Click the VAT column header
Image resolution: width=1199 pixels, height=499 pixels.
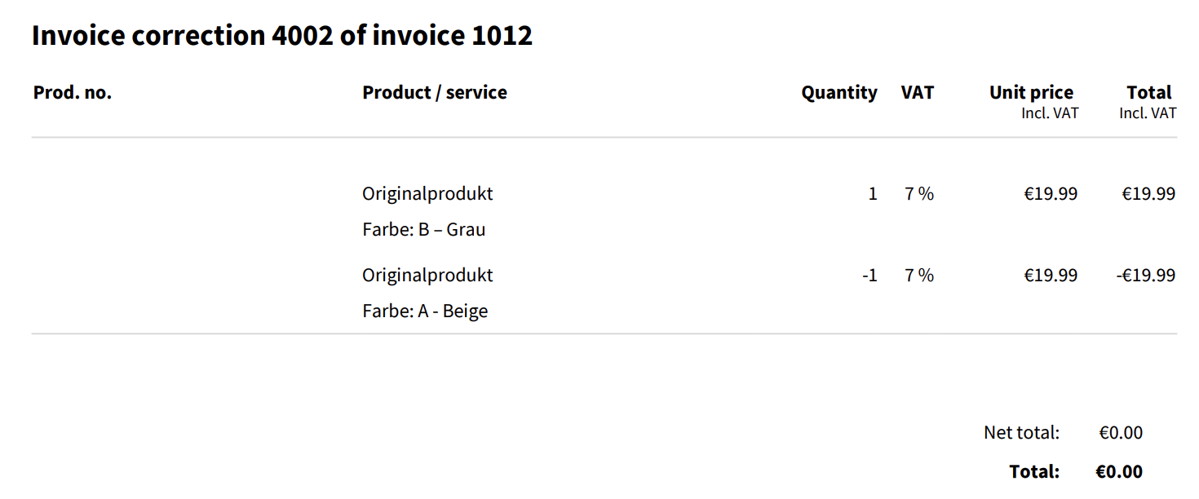917,93
